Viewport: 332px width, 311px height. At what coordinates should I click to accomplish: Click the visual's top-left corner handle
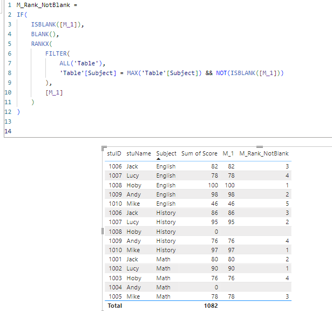tap(104, 148)
